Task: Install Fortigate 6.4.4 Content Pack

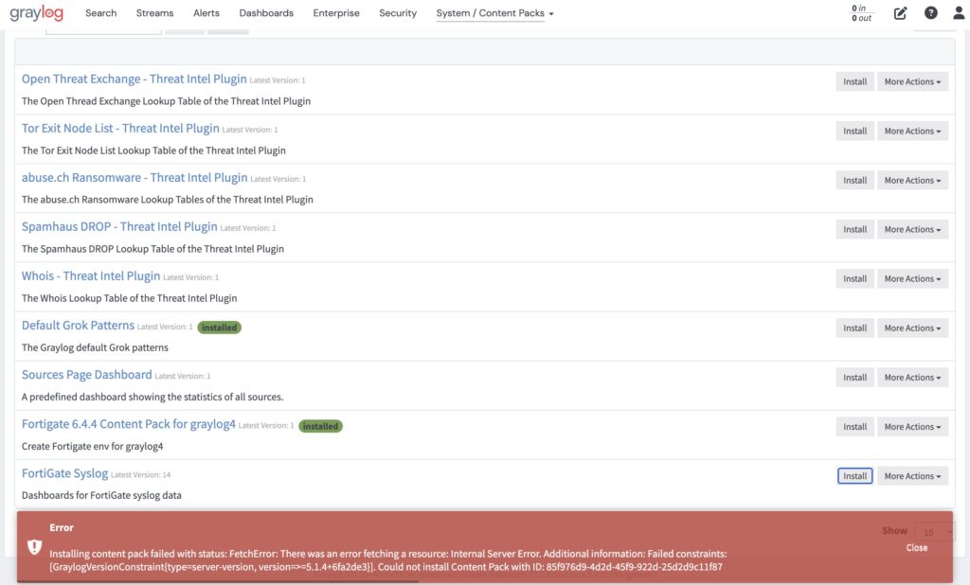Action: (x=855, y=427)
